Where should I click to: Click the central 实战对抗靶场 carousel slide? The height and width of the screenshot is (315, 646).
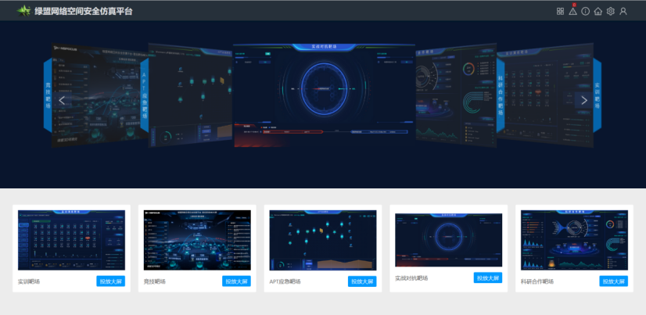324,95
